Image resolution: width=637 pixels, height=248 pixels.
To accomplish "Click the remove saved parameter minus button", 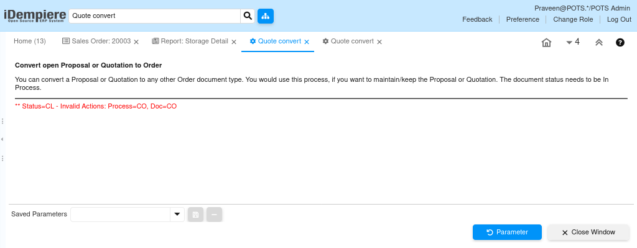I will pyautogui.click(x=214, y=215).
